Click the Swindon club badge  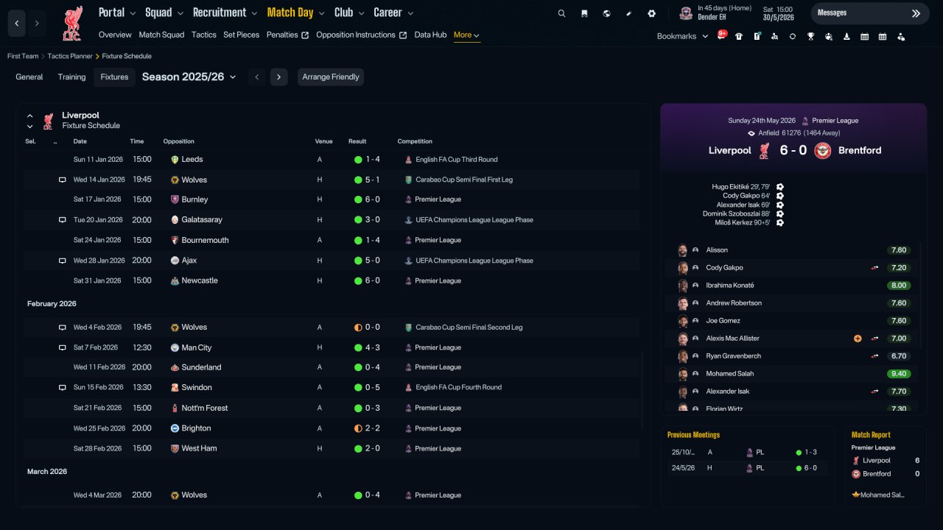[x=175, y=387]
